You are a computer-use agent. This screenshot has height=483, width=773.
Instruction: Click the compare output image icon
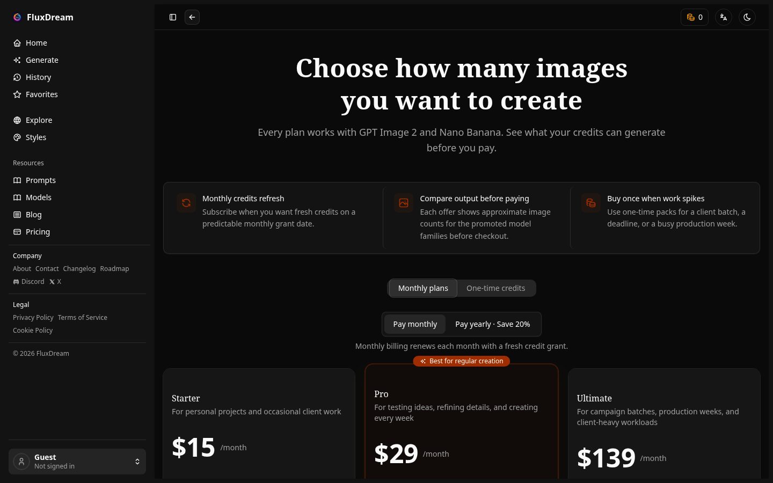[x=404, y=203]
